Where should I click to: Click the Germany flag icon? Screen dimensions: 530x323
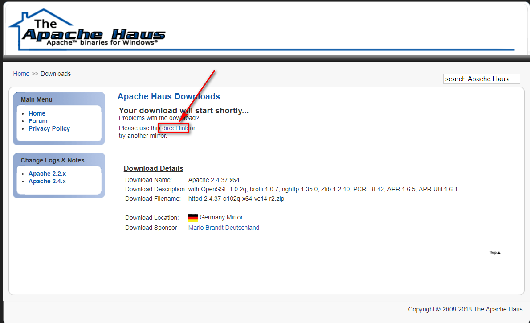click(193, 218)
